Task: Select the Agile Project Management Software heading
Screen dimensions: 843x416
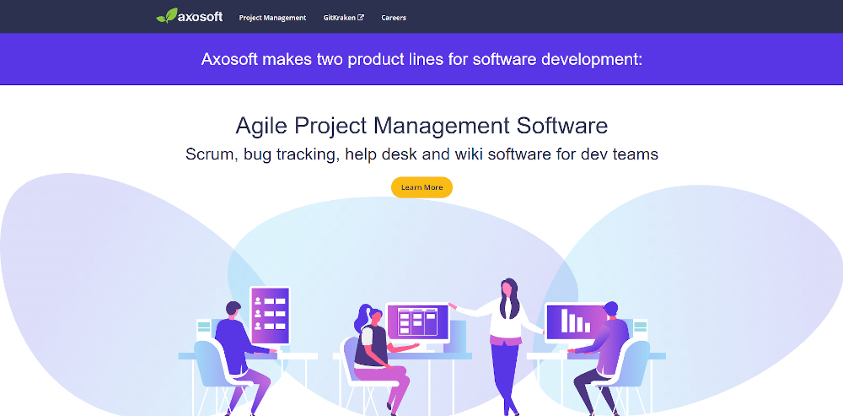Action: tap(421, 126)
